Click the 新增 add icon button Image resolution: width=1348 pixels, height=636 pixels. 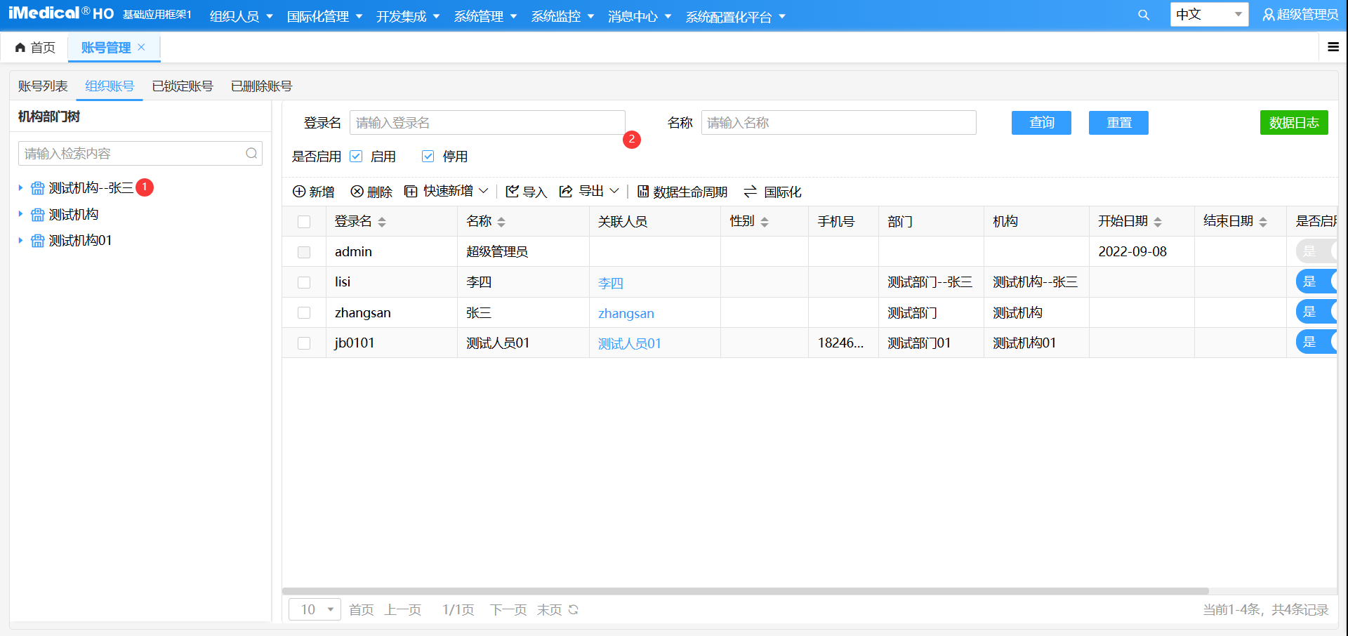299,192
